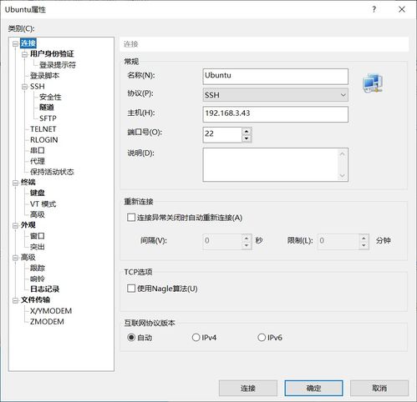The height and width of the screenshot is (402, 417).
Task: Select ZMODEM under 文件传输
Action: pyautogui.click(x=47, y=322)
